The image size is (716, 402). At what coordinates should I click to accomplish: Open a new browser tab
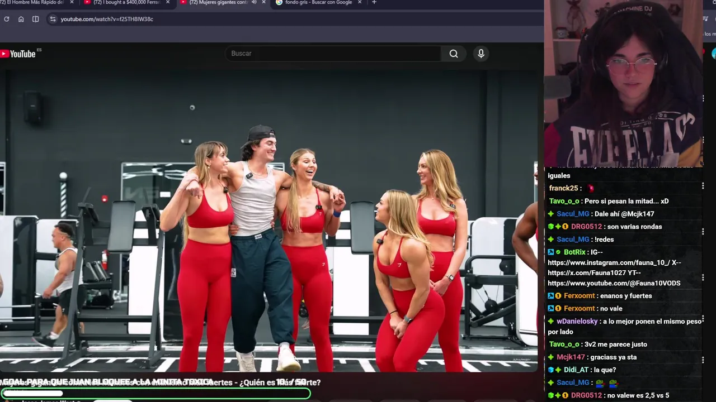coord(374,2)
